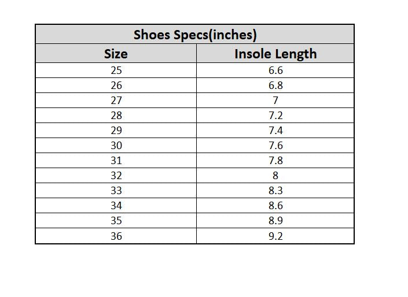This screenshot has height=297, width=408.
Task: Select the "Size" column header
Action: click(x=116, y=54)
